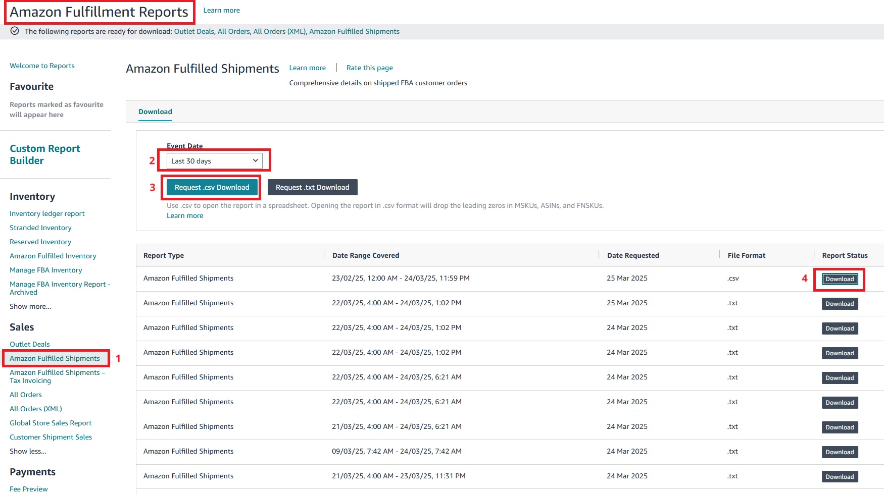This screenshot has width=884, height=495.
Task: Click the check circle icon in the notification bar
Action: 15,31
